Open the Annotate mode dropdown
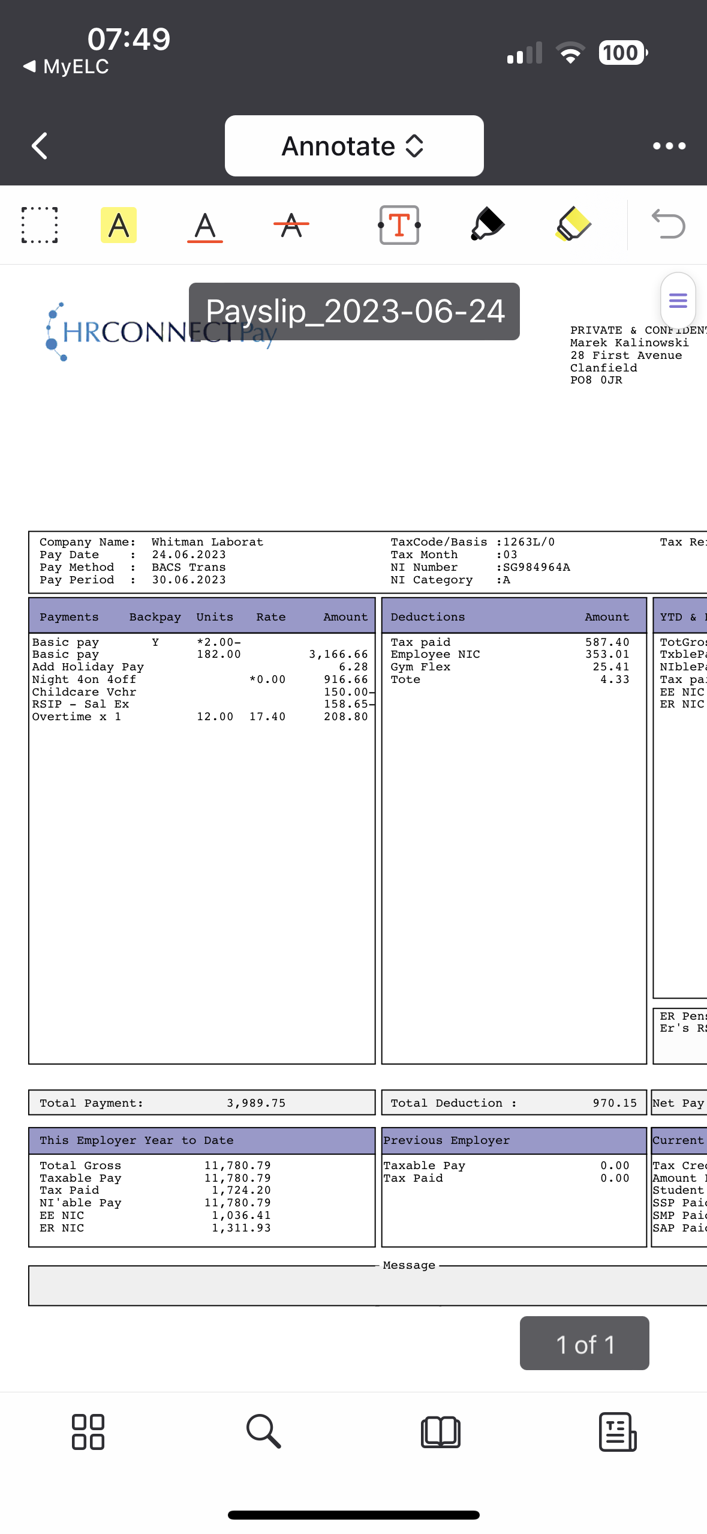Viewport: 707px width, 1534px height. 354,146
